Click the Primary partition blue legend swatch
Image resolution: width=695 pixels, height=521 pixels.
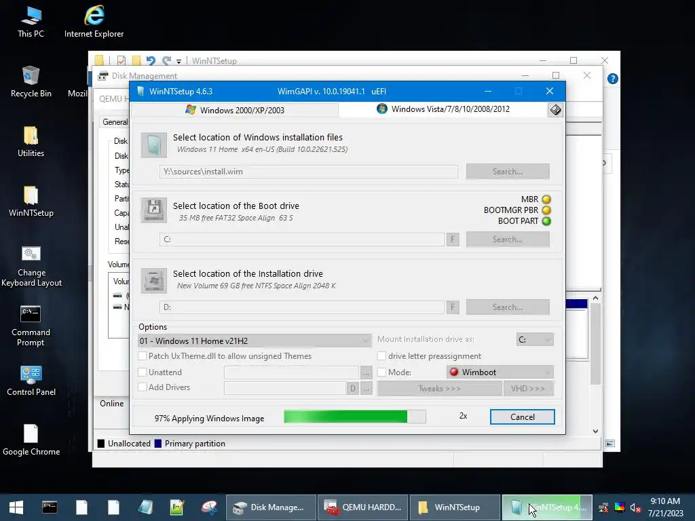point(157,444)
